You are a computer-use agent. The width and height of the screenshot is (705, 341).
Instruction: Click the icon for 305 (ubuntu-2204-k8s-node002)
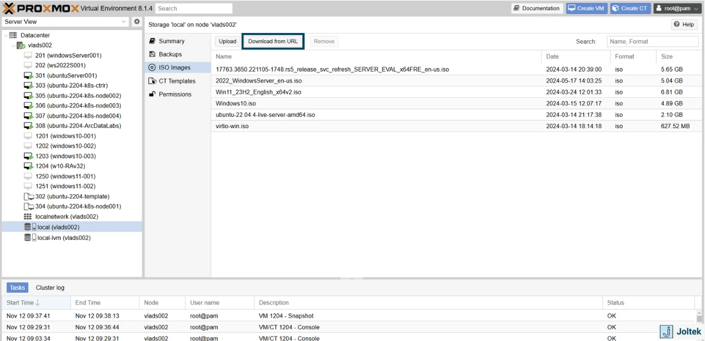tap(29, 96)
